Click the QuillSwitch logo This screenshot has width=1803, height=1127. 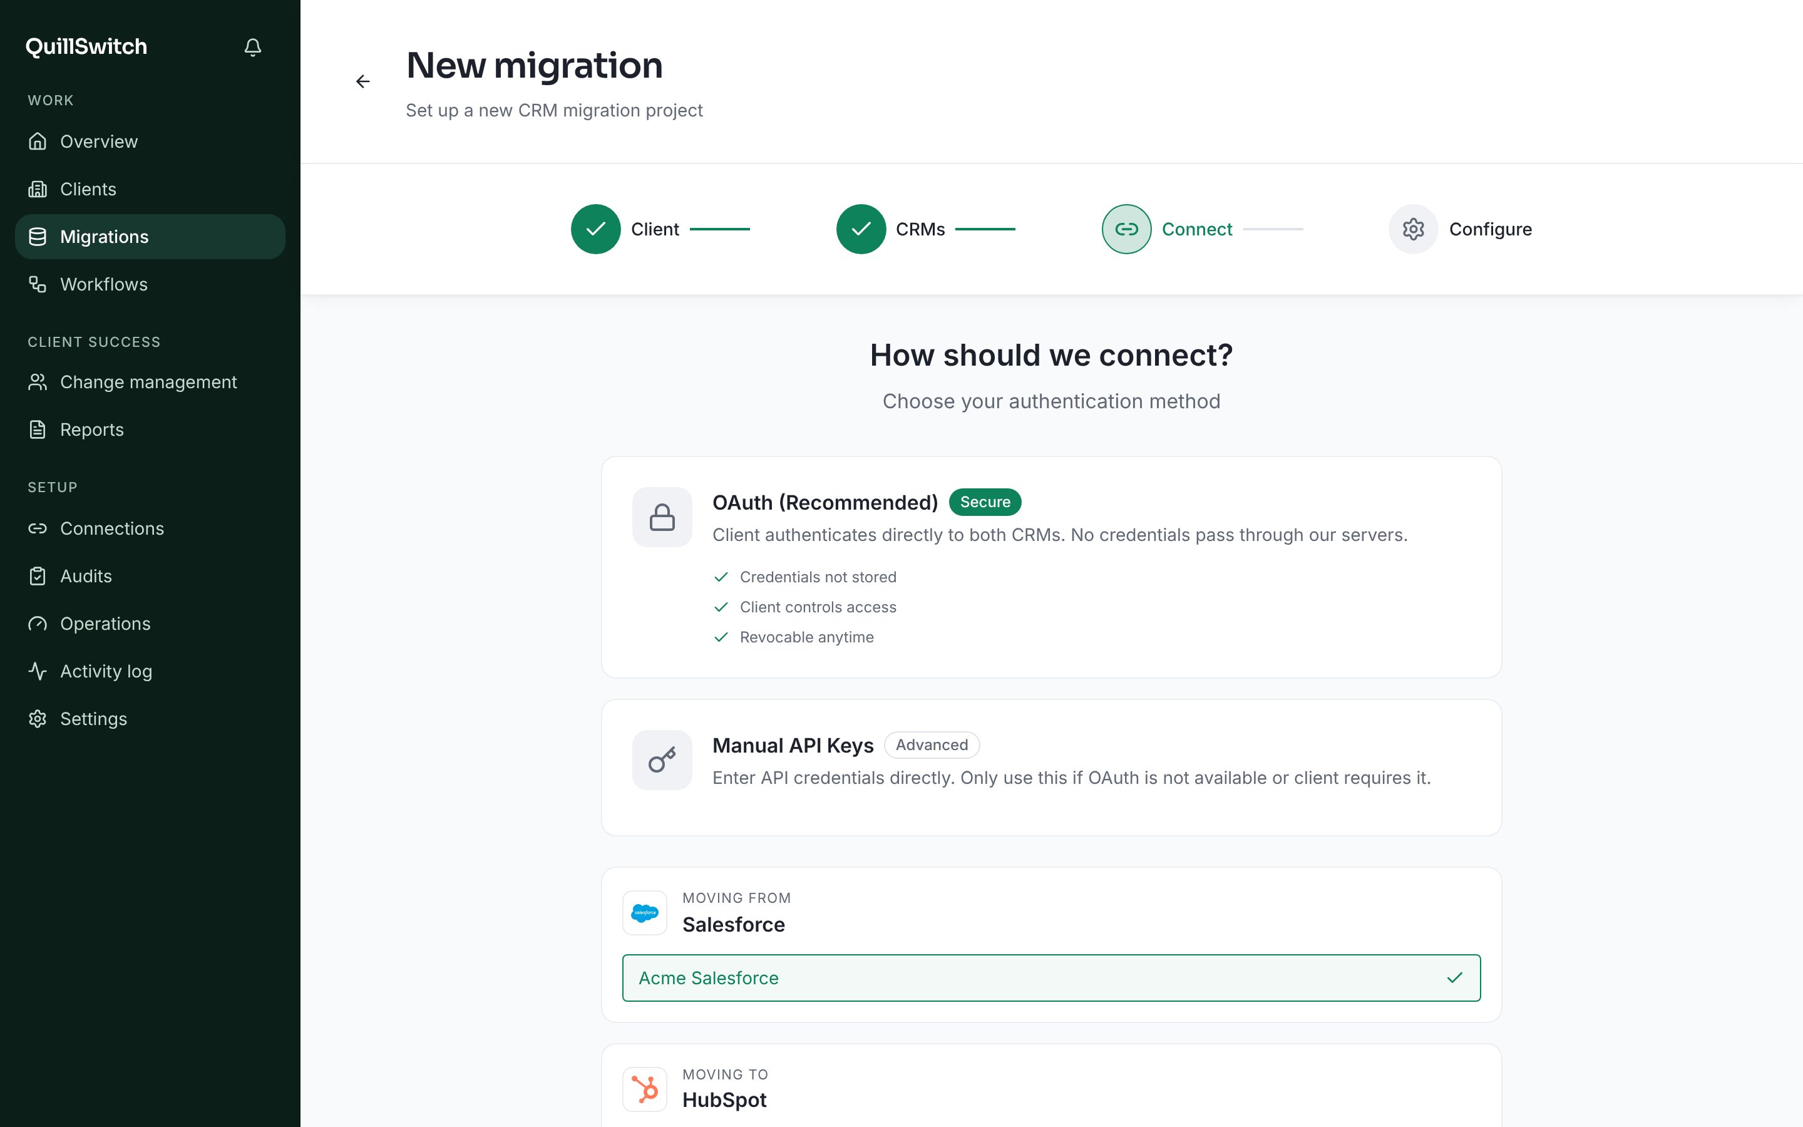click(x=86, y=47)
